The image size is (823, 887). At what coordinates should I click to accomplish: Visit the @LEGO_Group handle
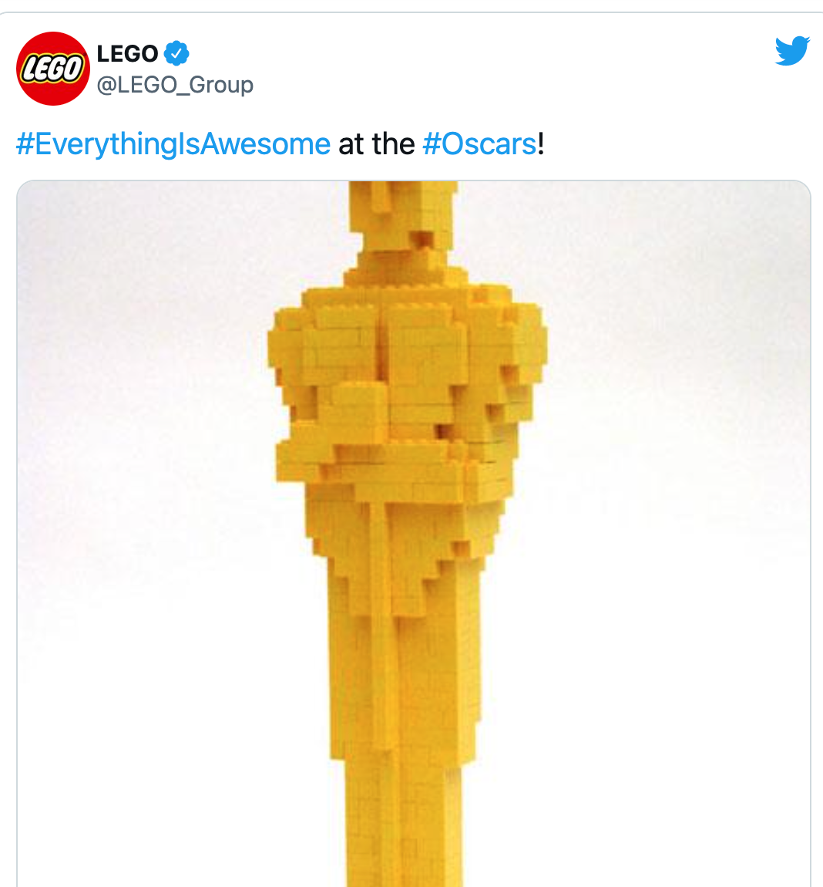point(175,85)
